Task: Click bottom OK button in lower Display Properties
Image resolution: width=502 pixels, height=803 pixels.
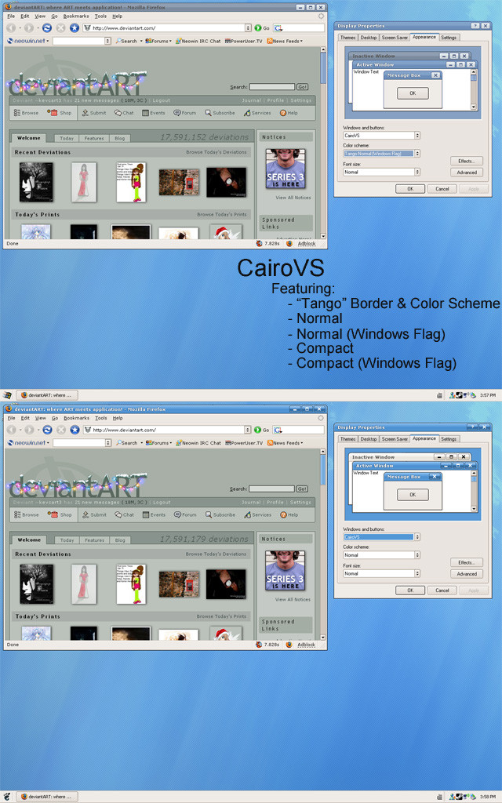Action: (410, 590)
